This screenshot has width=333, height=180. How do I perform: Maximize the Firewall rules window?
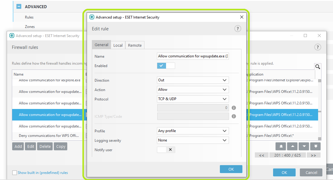(x=305, y=36)
